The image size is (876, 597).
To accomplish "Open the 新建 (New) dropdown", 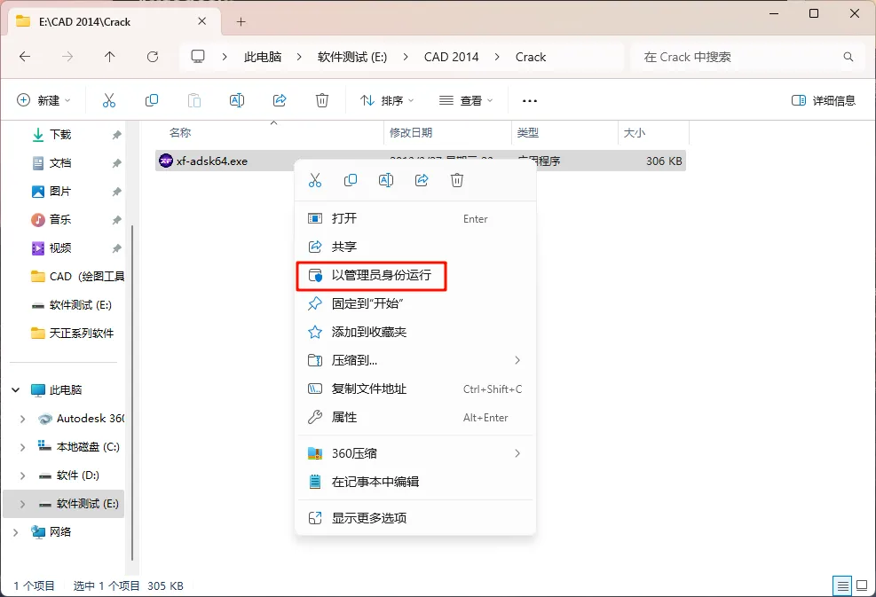I will (x=43, y=100).
